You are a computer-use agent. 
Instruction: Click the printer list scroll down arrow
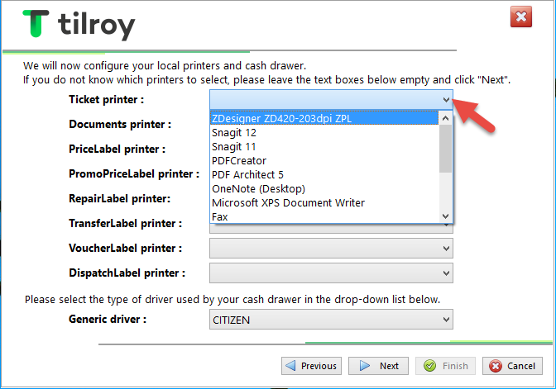click(x=446, y=216)
